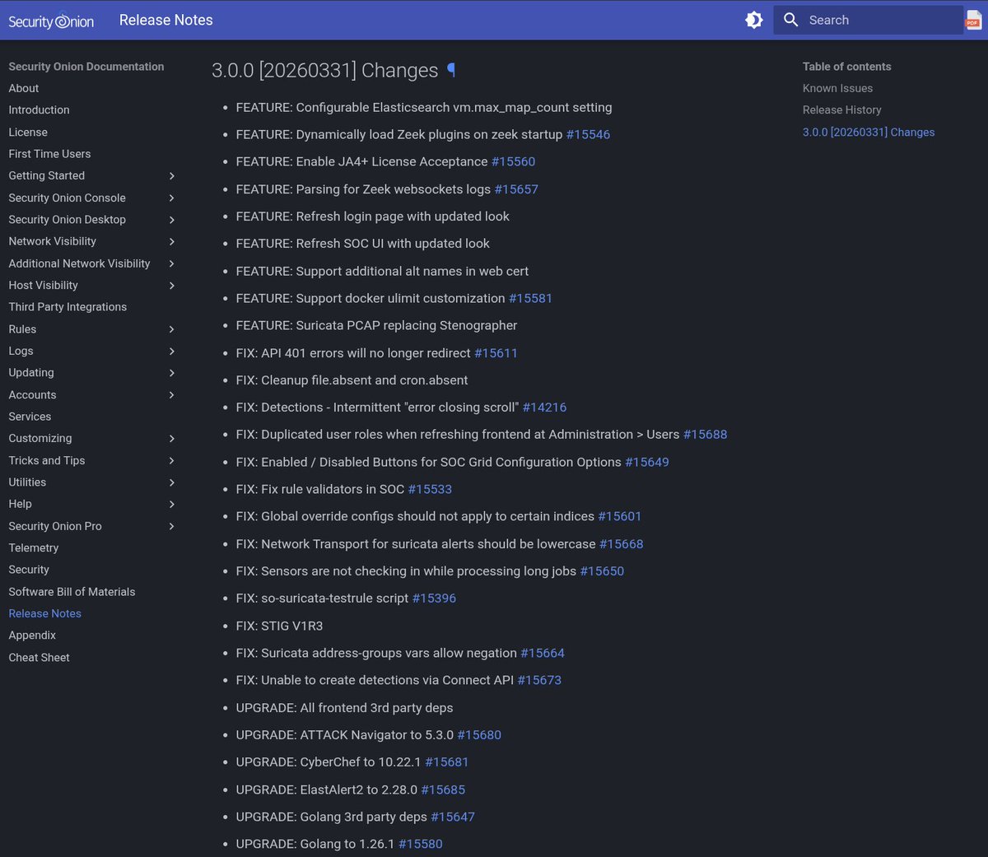
Task: Click 'FIX: STIG V1R3' list entry
Action: [x=279, y=626]
